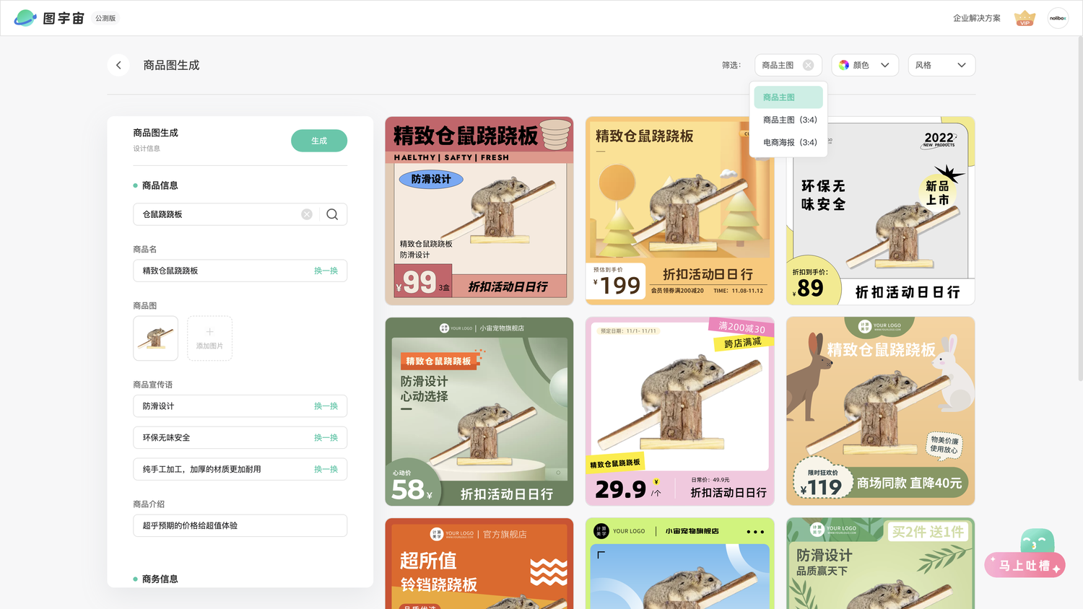Open the 商品主图 filter combo box

coord(788,65)
